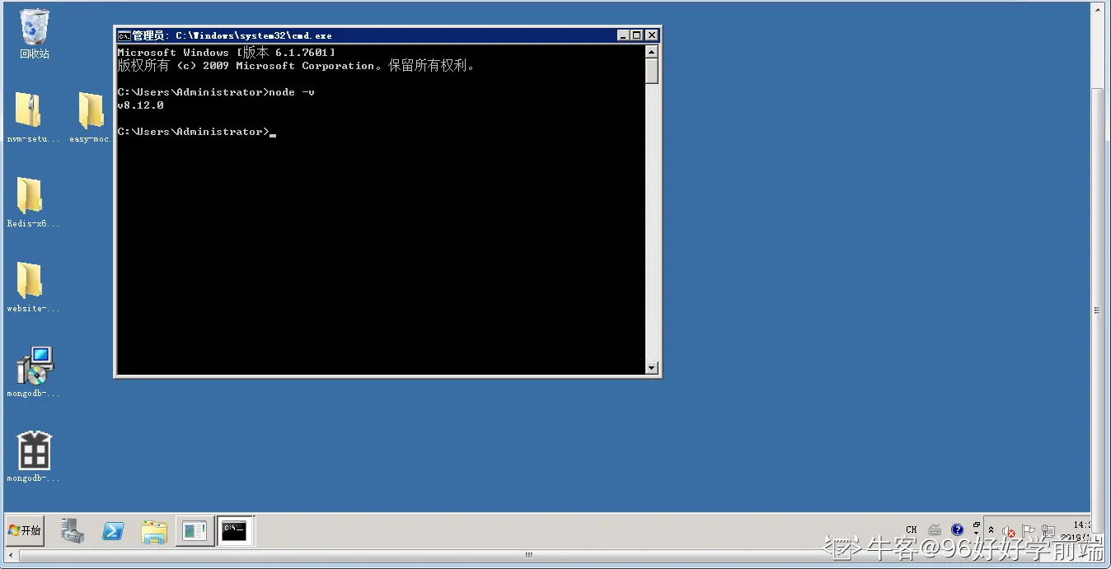Viewport: 1111px width, 569px height.
Task: Click the cmd vertical scrollbar thumb
Action: (x=652, y=71)
